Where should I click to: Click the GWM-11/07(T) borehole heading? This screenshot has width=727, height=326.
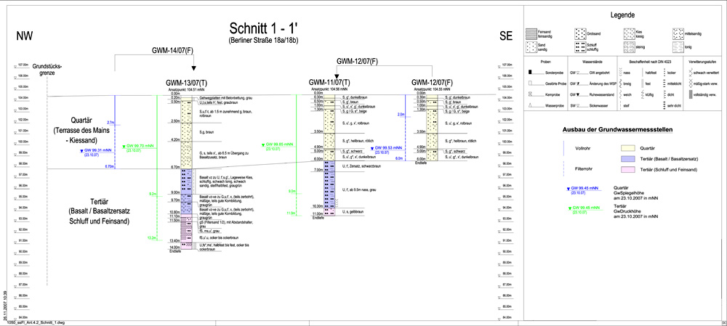(328, 82)
